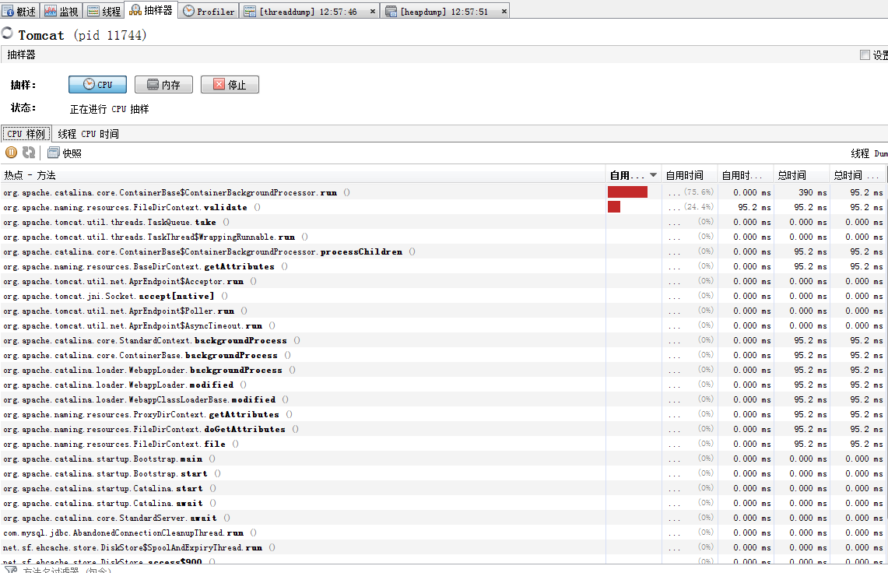Click the 390 ms total time cell
Viewport: 888px width, 573px height.
802,193
